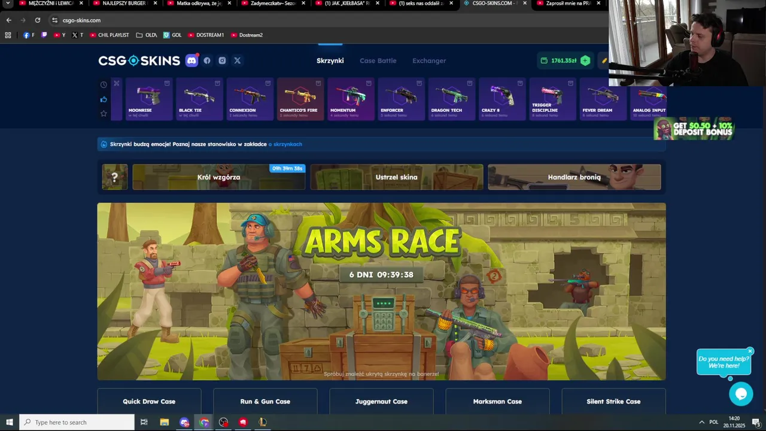Open Silent Strike Case
This screenshot has width=766, height=431.
[613, 401]
